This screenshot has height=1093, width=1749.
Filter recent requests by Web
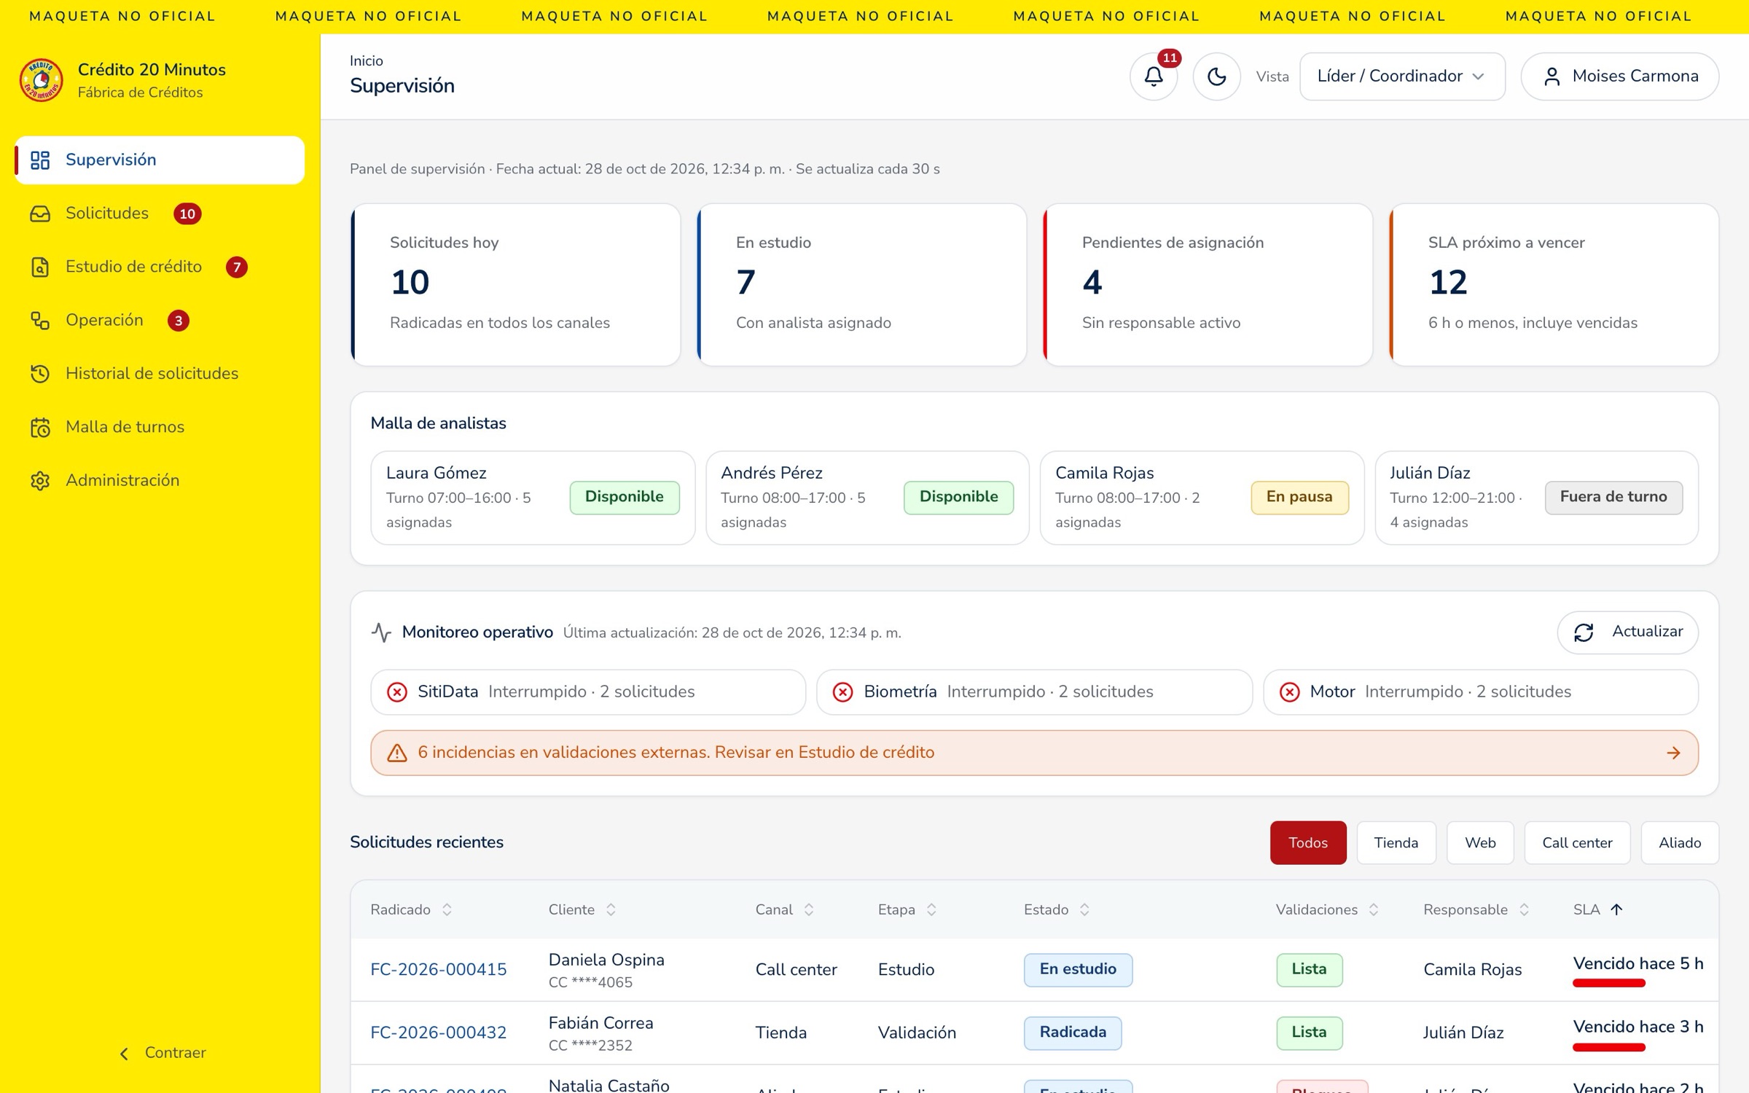(1479, 842)
